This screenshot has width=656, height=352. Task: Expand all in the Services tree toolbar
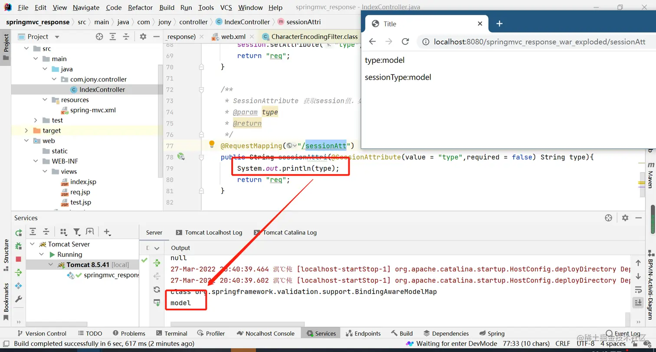(x=33, y=232)
